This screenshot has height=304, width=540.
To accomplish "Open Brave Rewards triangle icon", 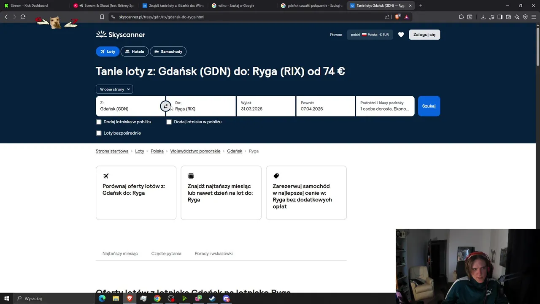I will pos(406,17).
